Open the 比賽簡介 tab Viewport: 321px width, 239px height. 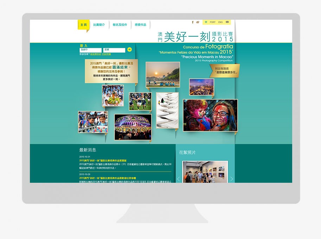click(99, 25)
